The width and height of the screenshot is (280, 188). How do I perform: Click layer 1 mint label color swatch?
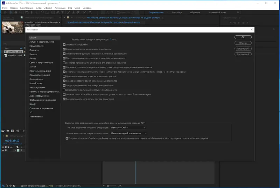[x=18, y=150]
